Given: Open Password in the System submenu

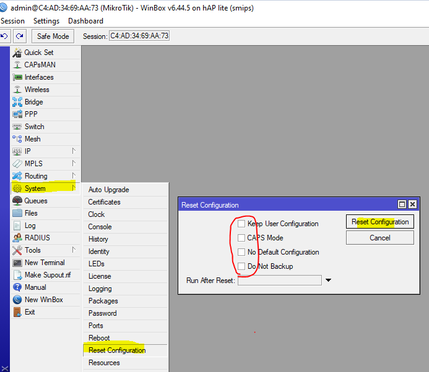Looking at the screenshot, I should [125, 313].
